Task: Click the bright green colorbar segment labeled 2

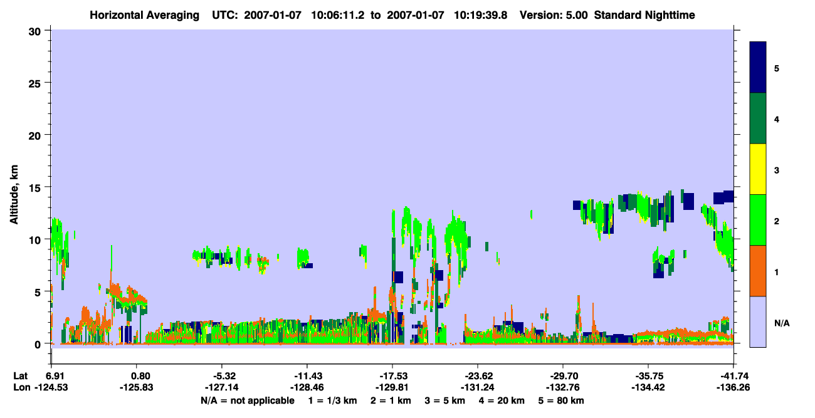Action: pyautogui.click(x=758, y=220)
